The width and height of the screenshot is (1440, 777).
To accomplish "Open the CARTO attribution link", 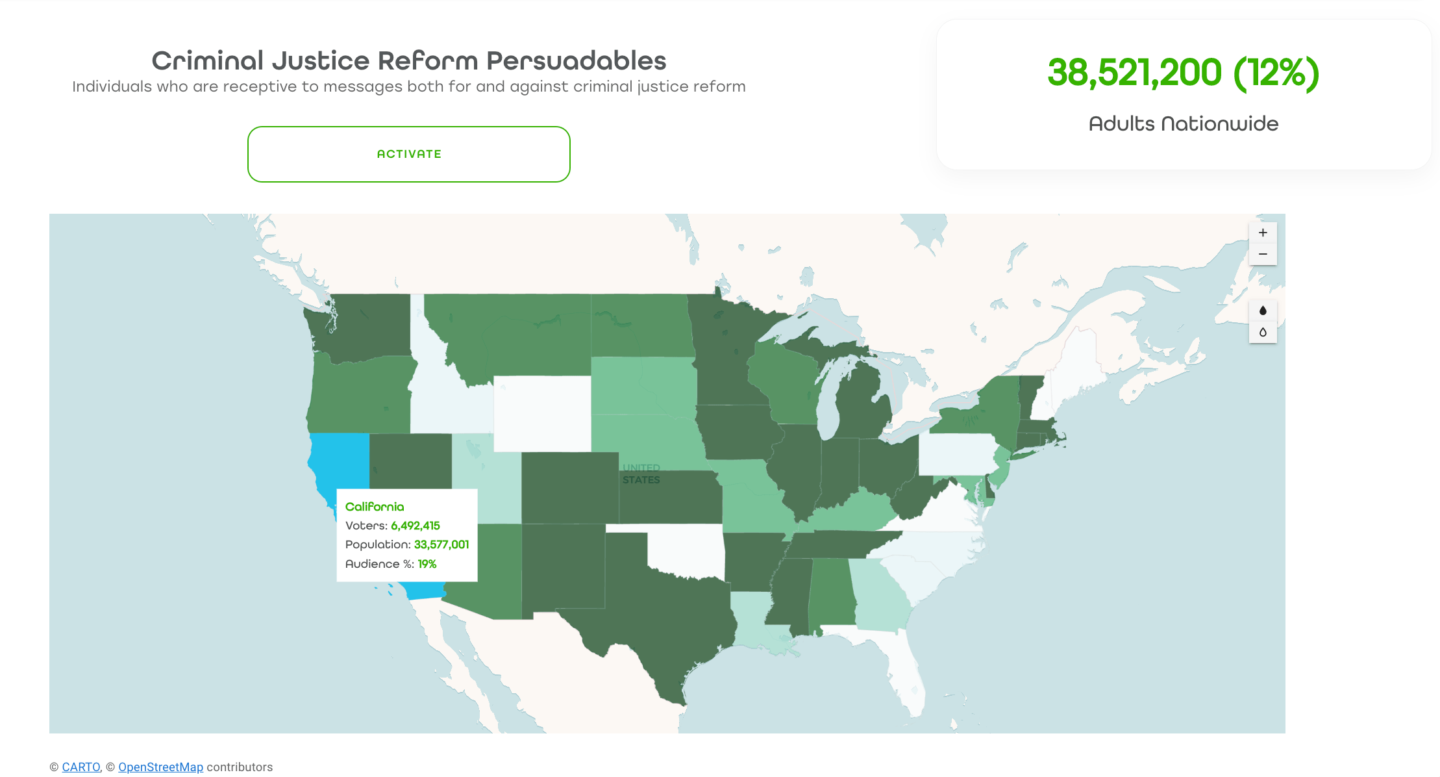I will (81, 767).
